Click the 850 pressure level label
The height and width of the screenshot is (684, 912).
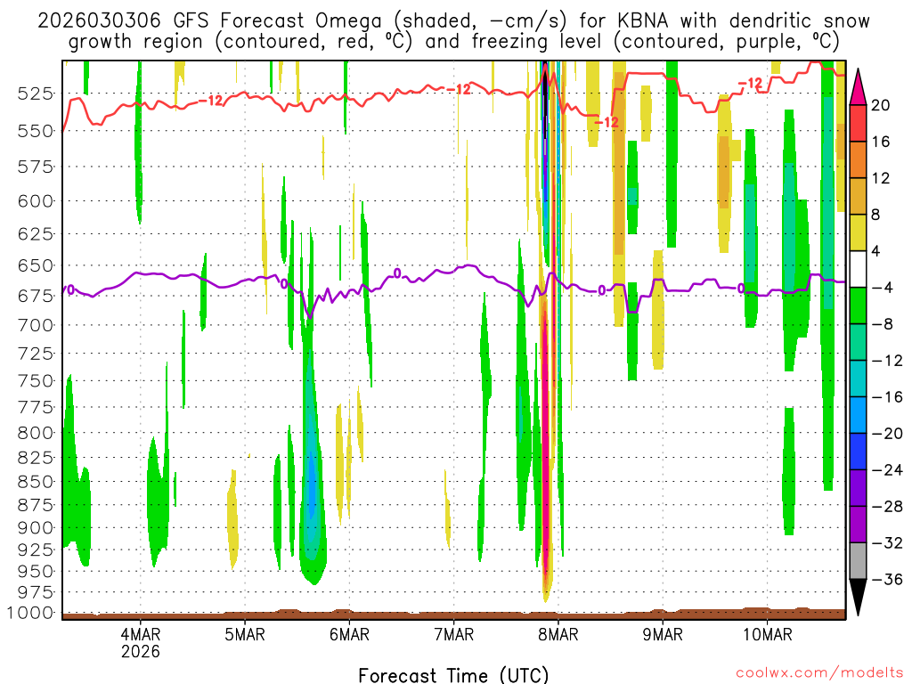point(35,482)
